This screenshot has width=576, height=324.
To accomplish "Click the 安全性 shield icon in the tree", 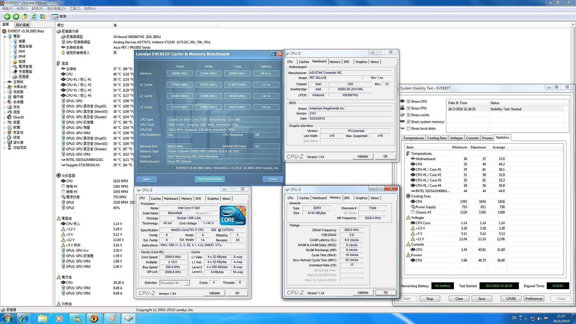I will [x=10, y=133].
